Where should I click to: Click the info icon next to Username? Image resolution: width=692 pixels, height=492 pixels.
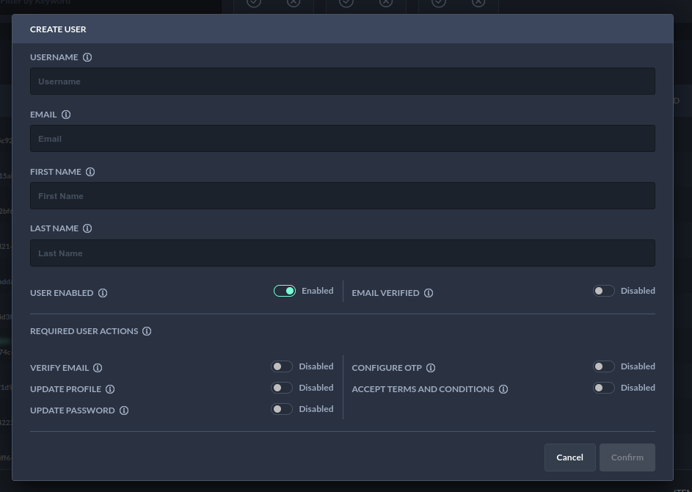click(87, 57)
